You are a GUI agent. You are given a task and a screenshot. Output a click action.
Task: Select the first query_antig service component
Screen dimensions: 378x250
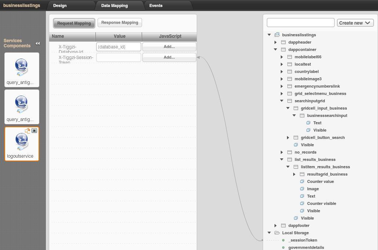click(22, 70)
